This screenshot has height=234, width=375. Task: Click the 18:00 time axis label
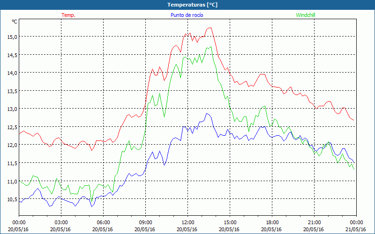tap(272, 223)
